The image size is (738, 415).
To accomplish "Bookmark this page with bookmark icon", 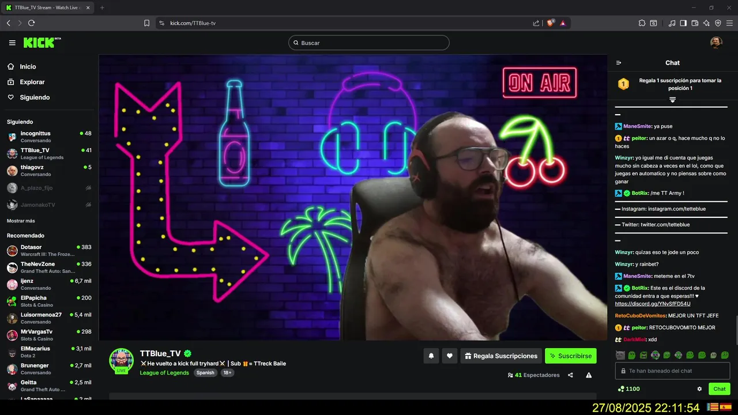I will (x=146, y=23).
